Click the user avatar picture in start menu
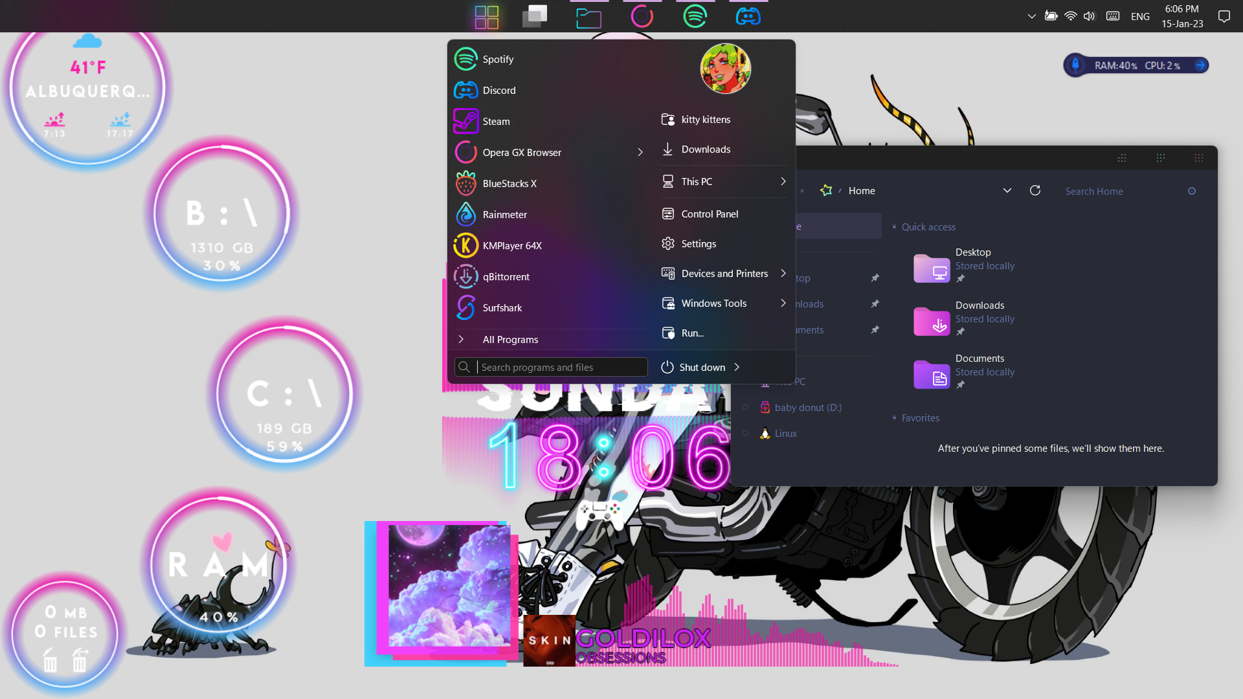Image resolution: width=1243 pixels, height=699 pixels. (726, 69)
